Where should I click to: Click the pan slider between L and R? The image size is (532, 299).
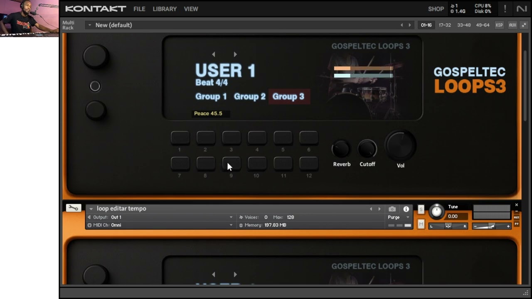pyautogui.click(x=448, y=226)
